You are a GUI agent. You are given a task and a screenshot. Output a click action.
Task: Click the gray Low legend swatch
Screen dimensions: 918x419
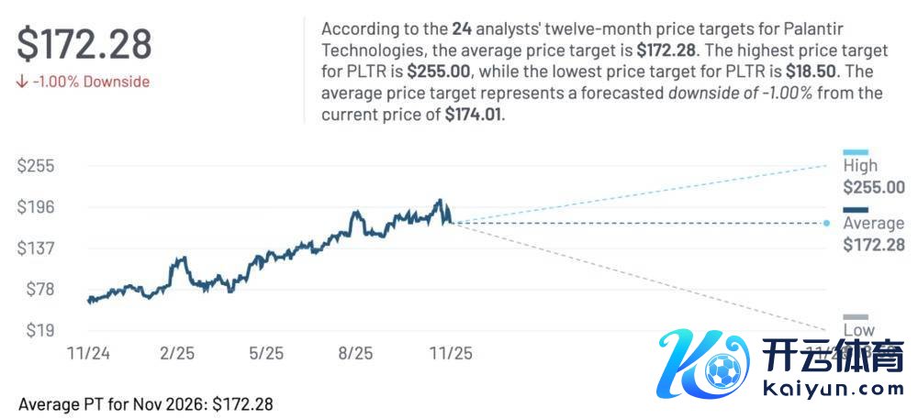(x=855, y=317)
